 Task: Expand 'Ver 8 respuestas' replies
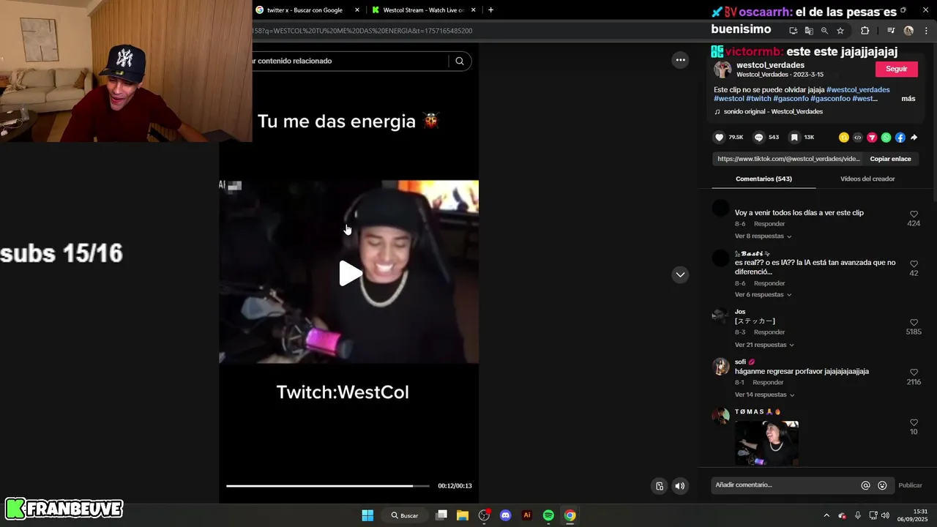763,236
